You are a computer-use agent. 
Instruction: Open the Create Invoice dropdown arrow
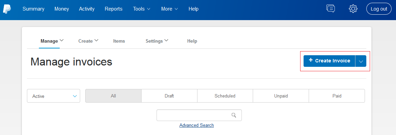pos(361,61)
